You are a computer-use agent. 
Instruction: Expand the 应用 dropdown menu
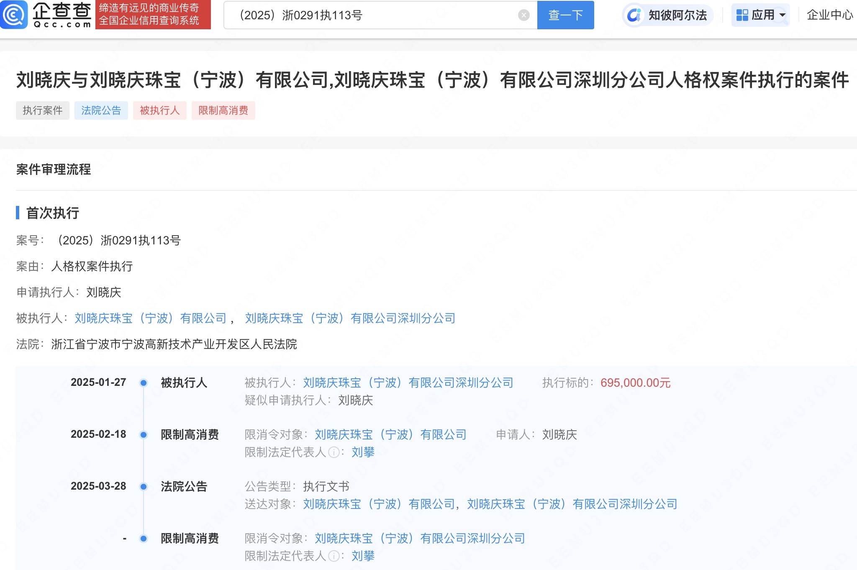click(x=783, y=15)
